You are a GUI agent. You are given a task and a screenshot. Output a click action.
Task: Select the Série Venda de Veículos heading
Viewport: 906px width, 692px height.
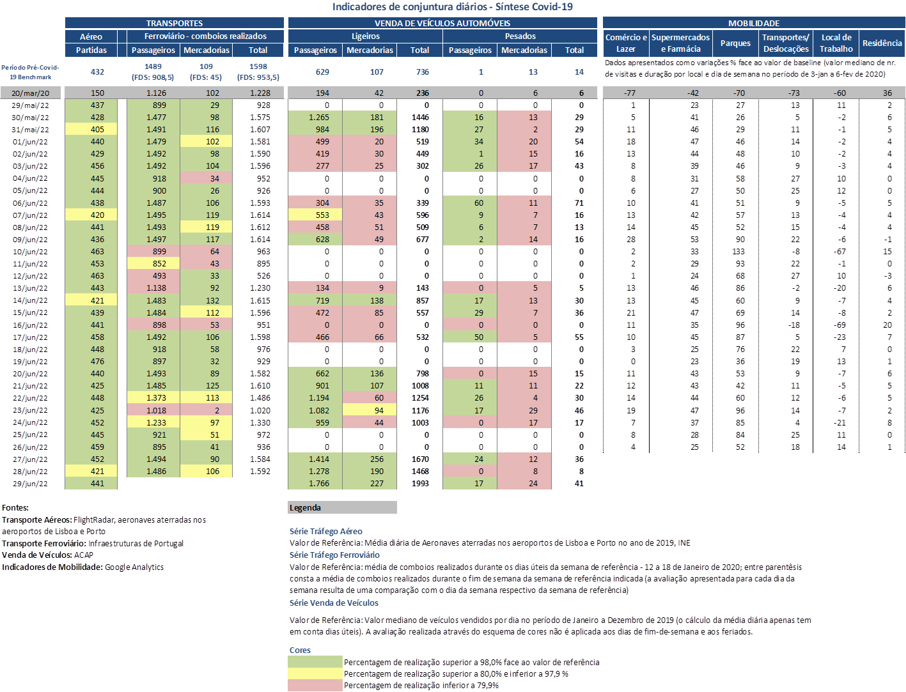tap(334, 603)
